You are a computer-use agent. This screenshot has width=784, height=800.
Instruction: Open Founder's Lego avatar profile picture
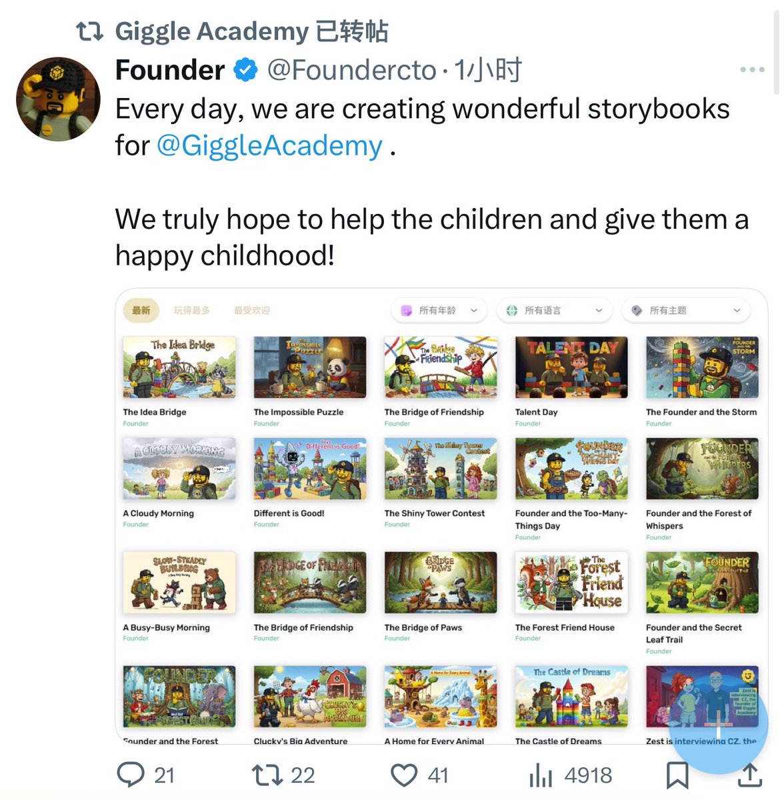click(x=58, y=99)
